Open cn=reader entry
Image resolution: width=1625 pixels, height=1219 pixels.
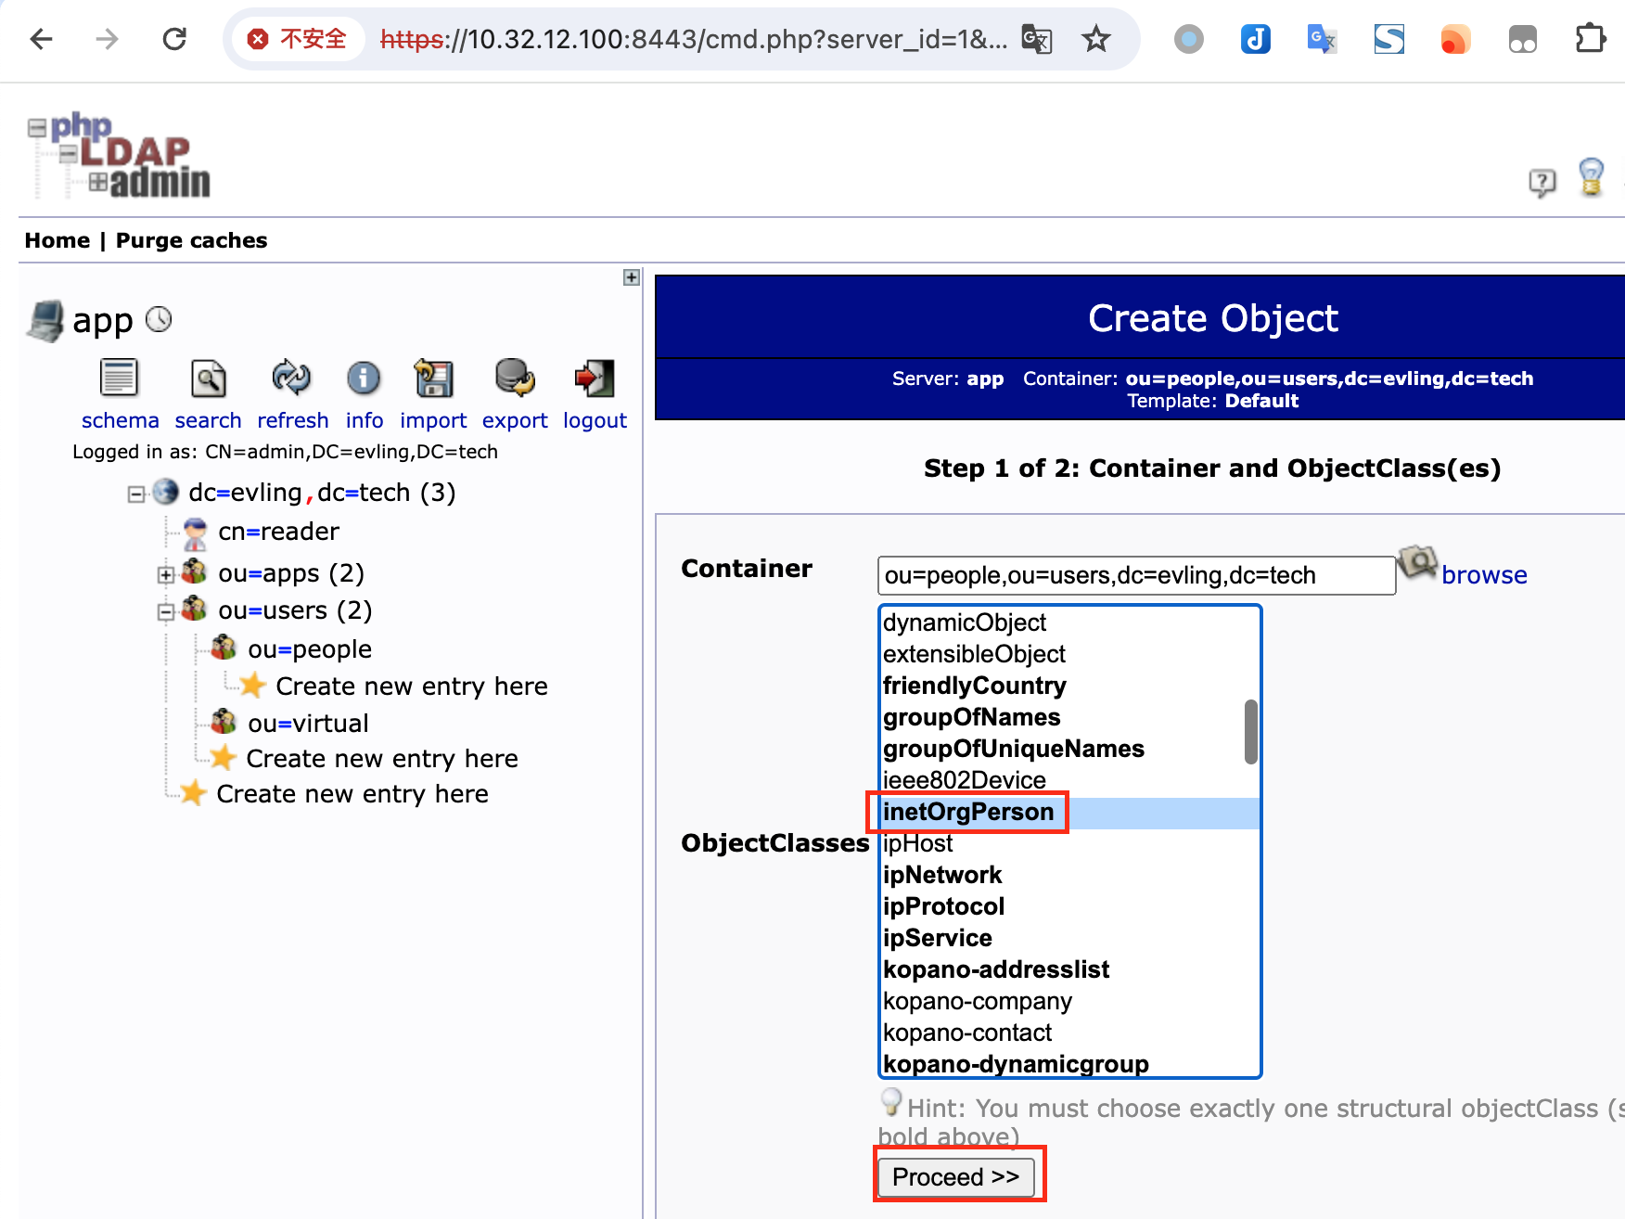(x=278, y=532)
